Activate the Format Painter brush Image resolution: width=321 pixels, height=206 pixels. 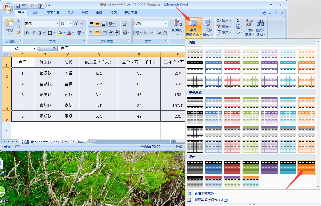pos(18,32)
